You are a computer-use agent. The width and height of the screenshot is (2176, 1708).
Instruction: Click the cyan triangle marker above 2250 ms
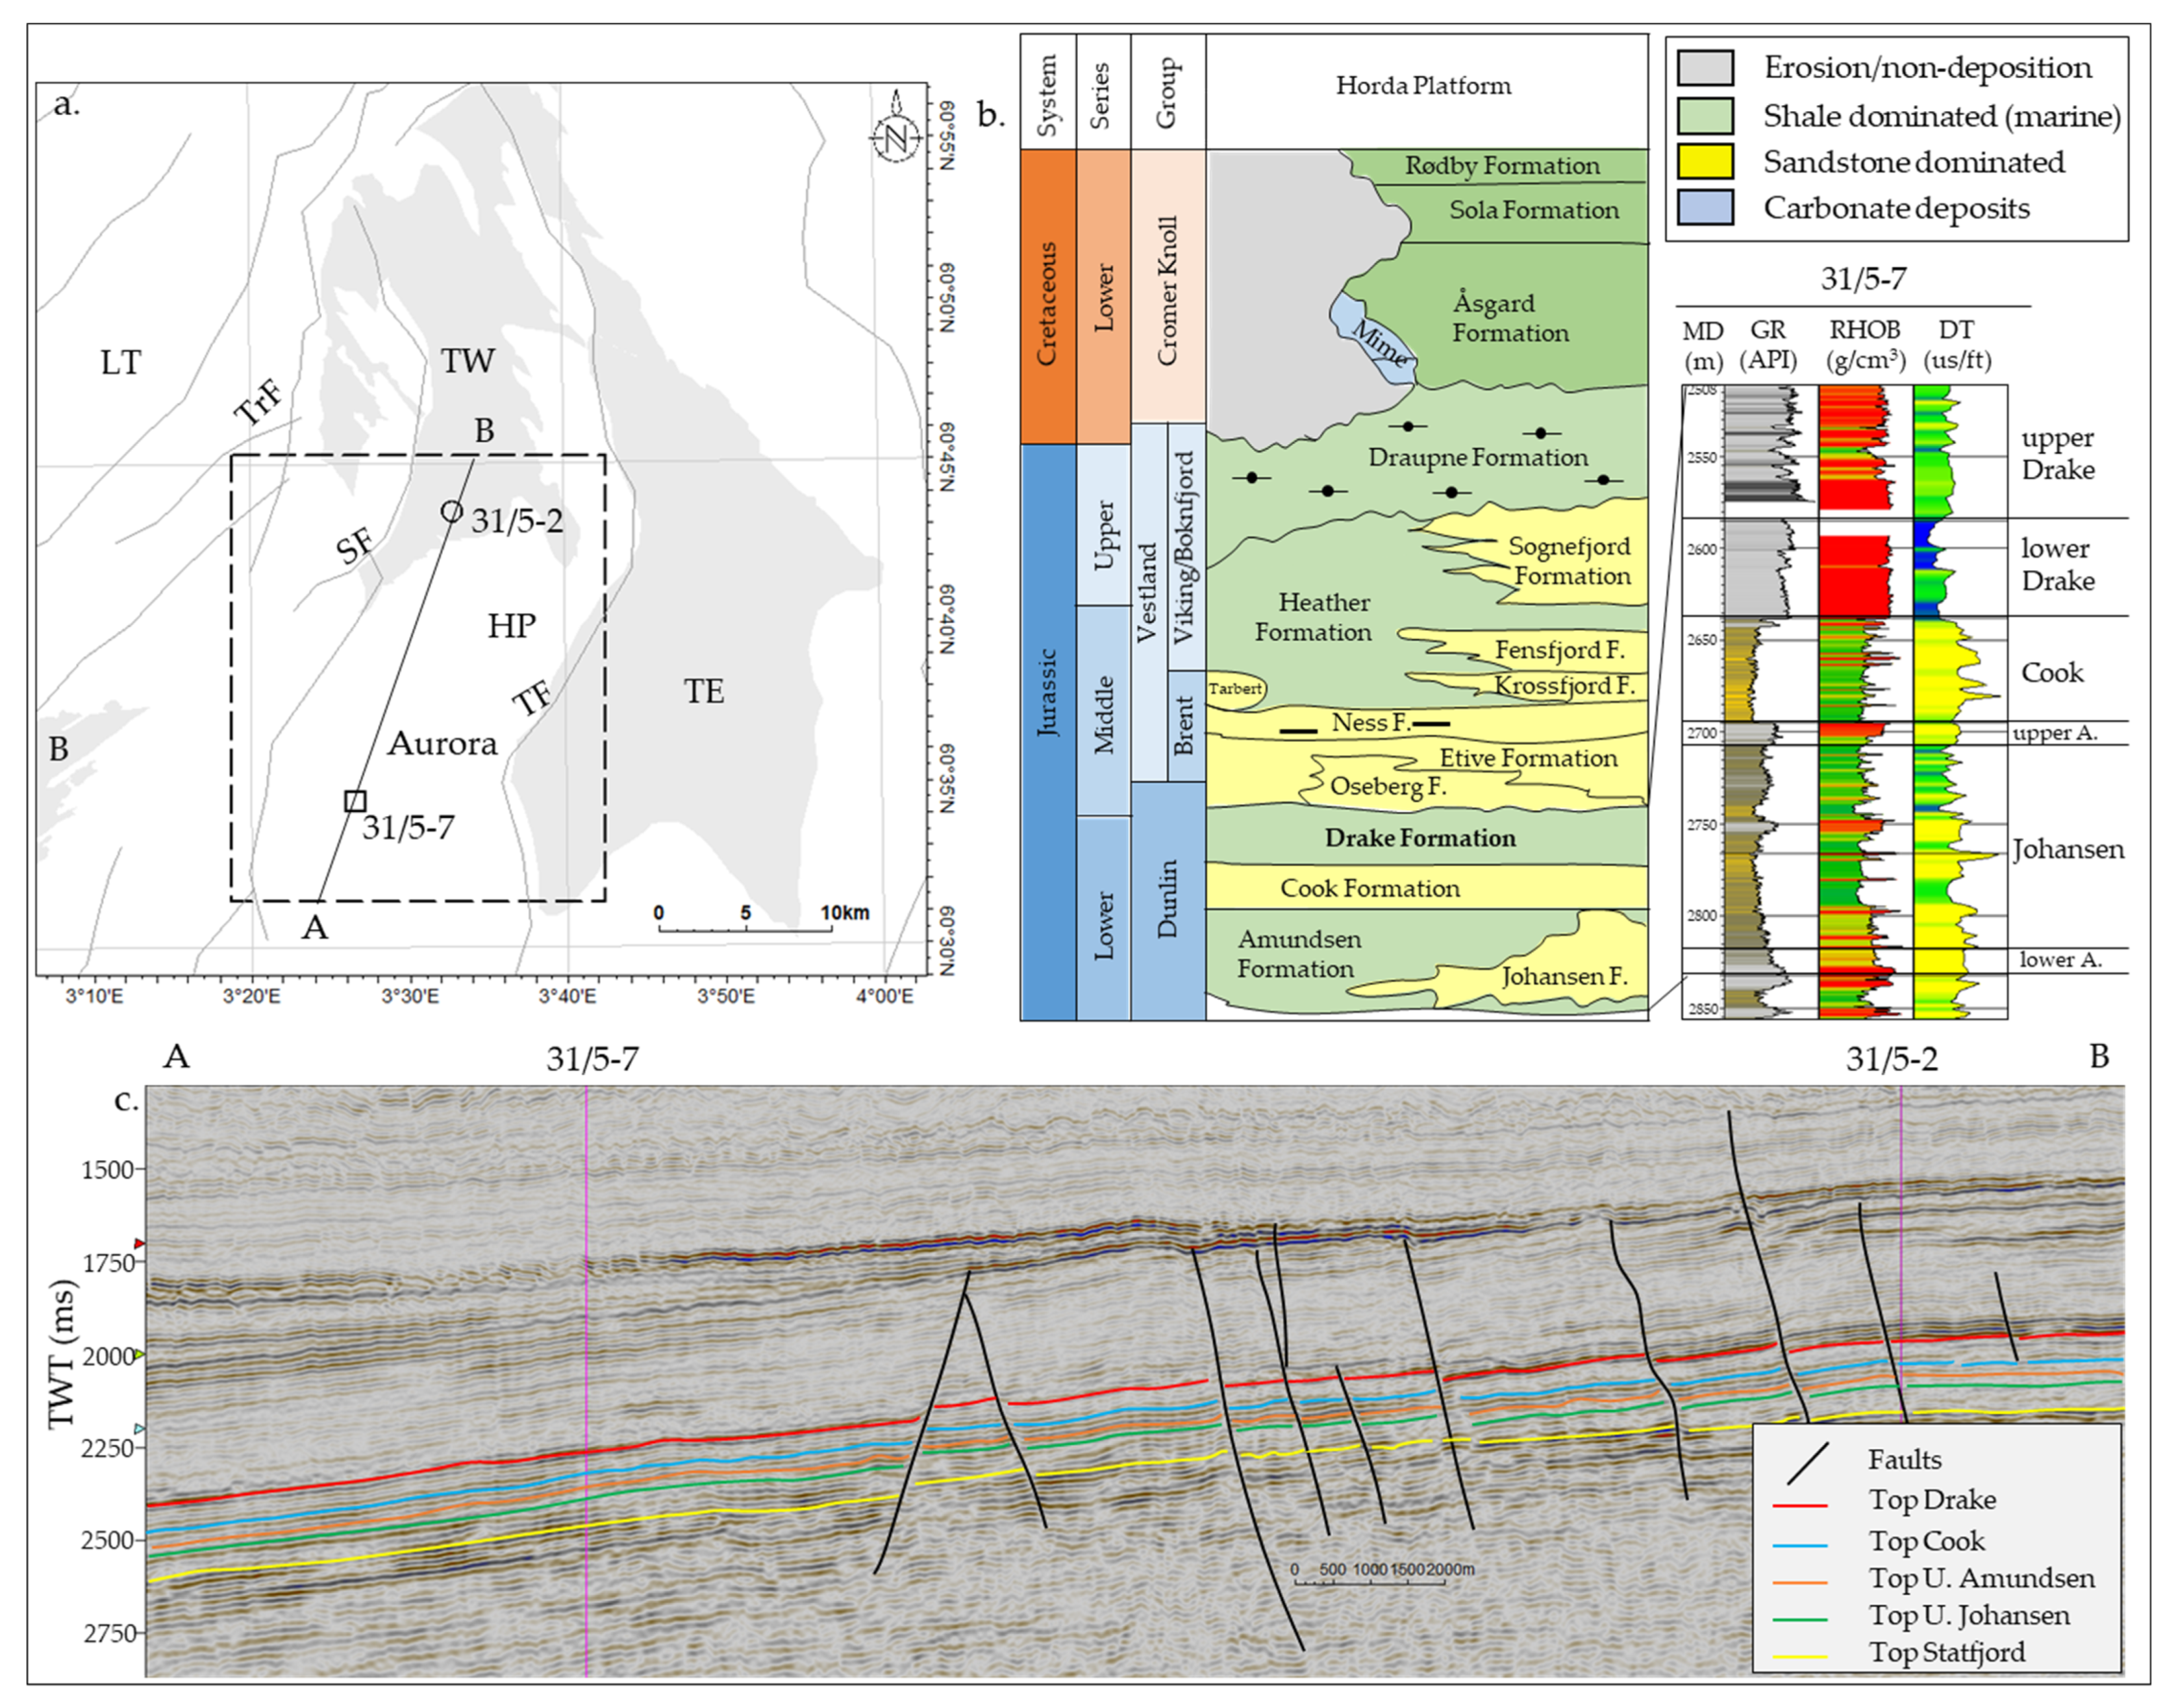[140, 1429]
